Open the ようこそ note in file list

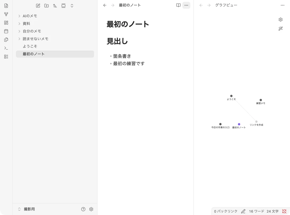tap(55, 46)
